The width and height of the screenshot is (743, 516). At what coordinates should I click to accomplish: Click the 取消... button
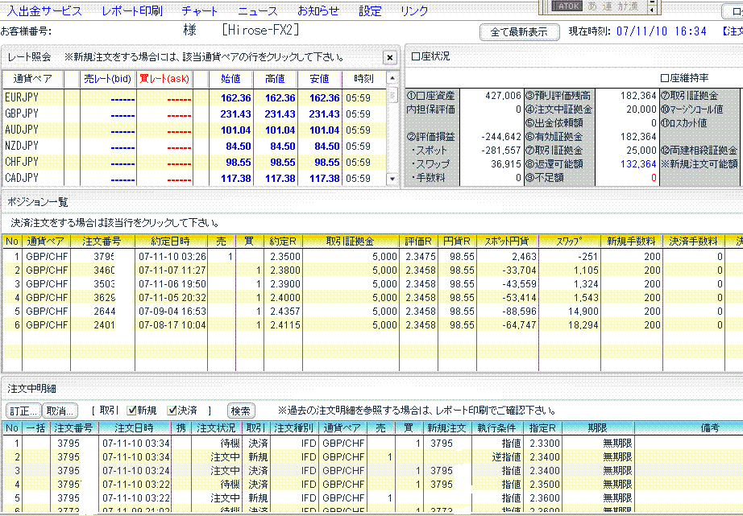point(60,411)
